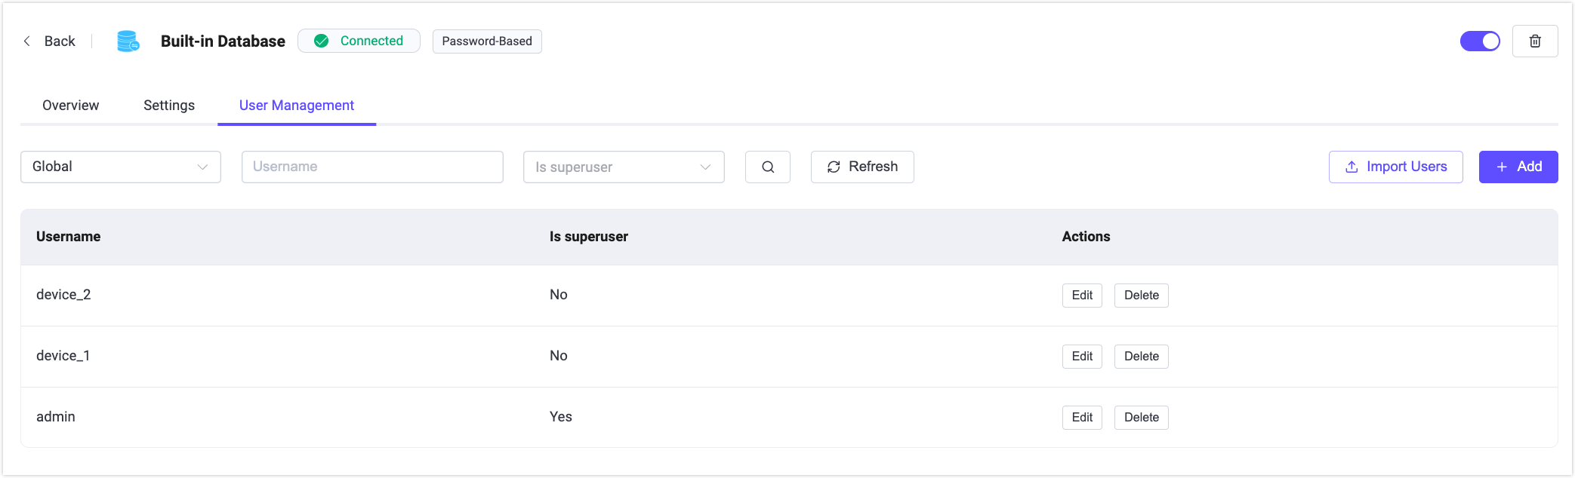Edit the device_2 user

coord(1082,296)
